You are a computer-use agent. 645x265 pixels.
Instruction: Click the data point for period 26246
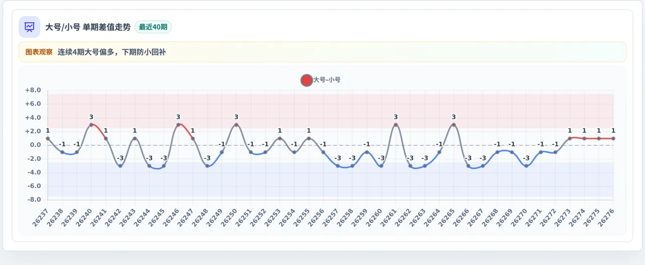tap(178, 125)
